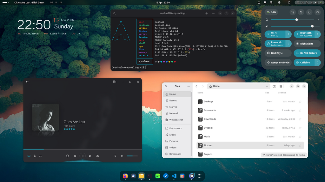This screenshot has width=325, height=182.
Task: Expand the Power Mode options arrow
Action: [289, 44]
